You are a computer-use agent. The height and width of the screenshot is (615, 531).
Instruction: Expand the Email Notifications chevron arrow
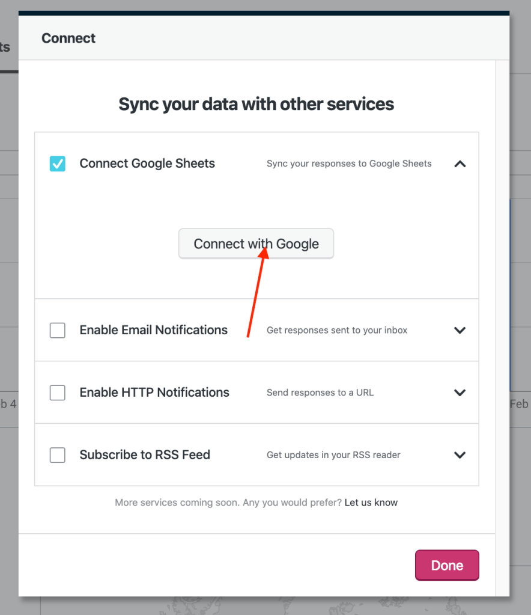click(460, 330)
